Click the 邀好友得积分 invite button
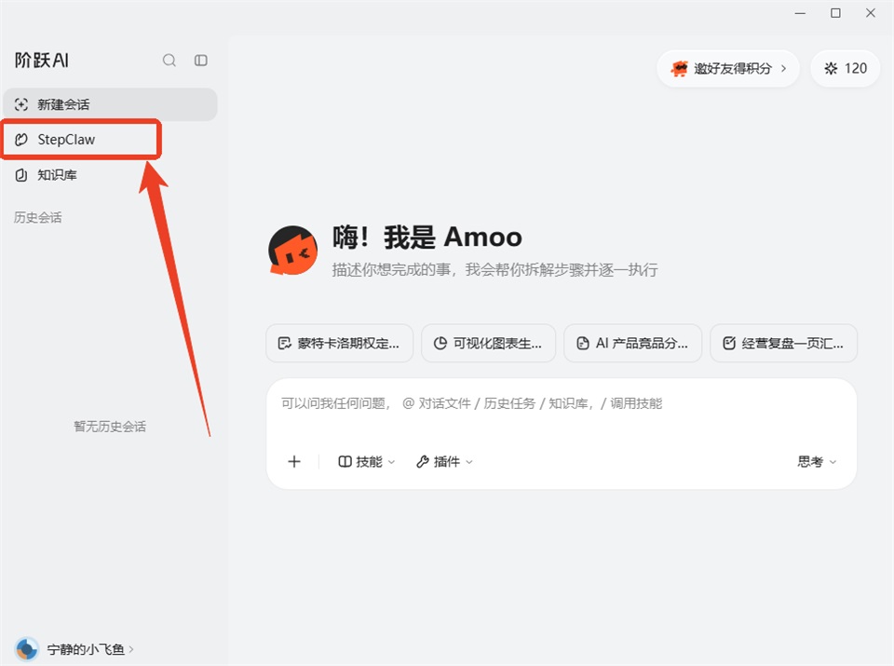The height and width of the screenshot is (666, 894). [x=728, y=68]
